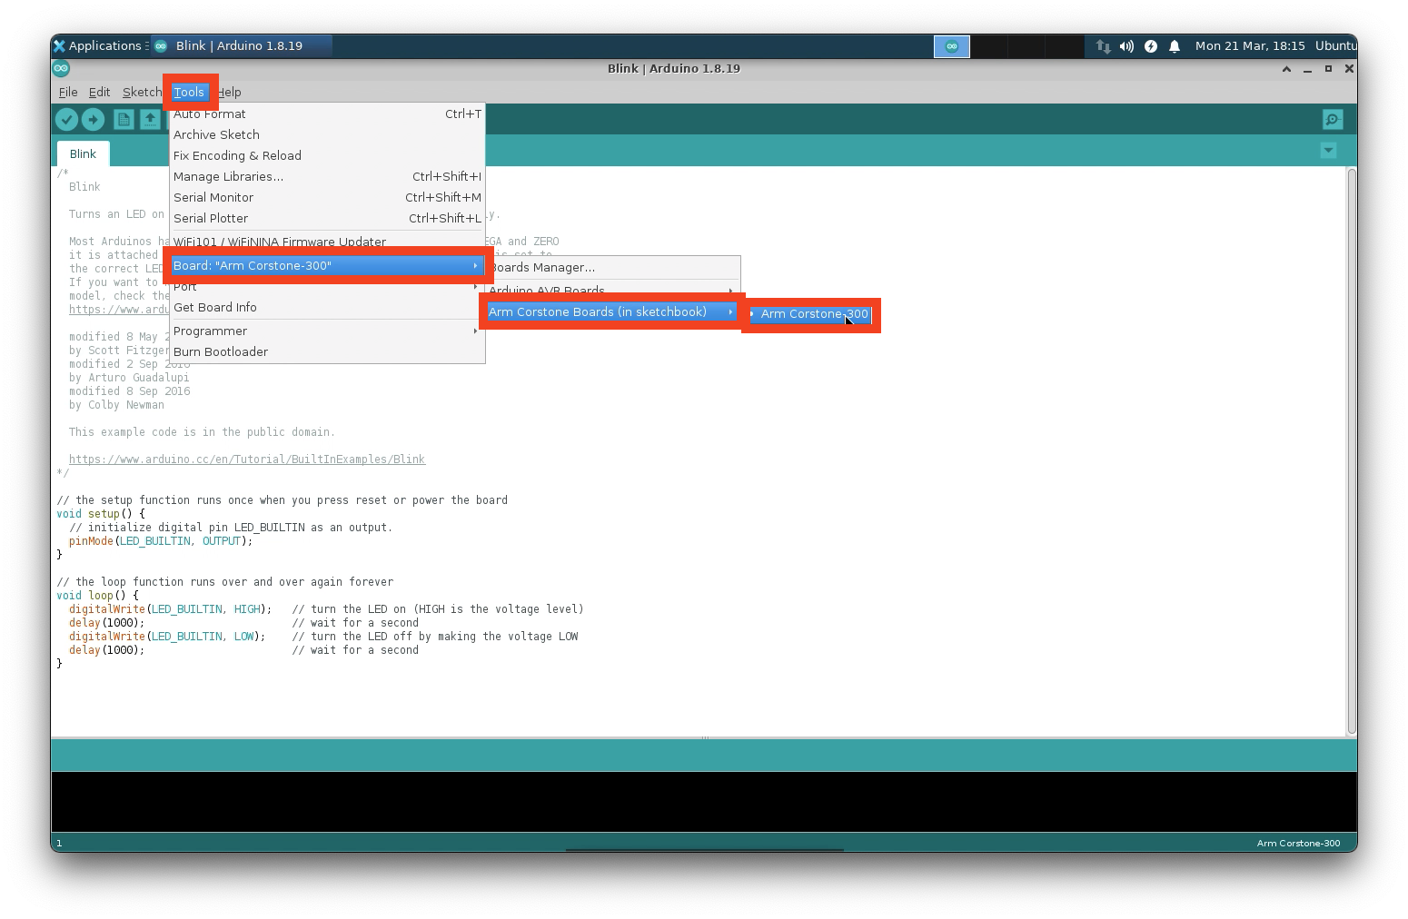Click the power manager lightning icon
Viewport: 1408px width, 919px height.
1150,45
